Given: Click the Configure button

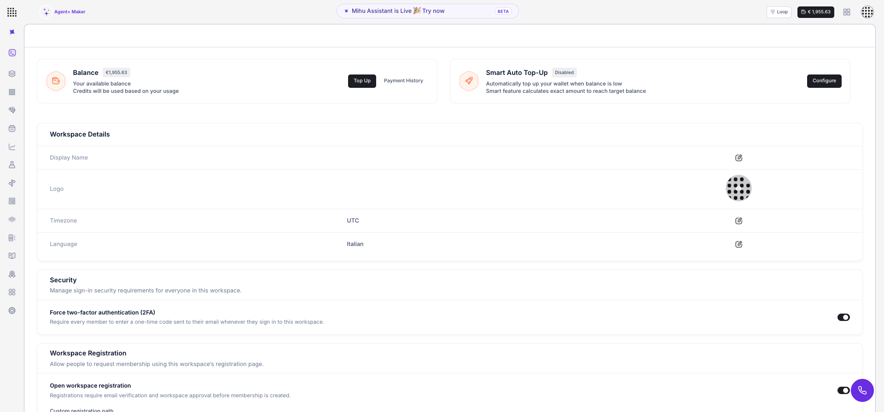Looking at the screenshot, I should coord(824,81).
